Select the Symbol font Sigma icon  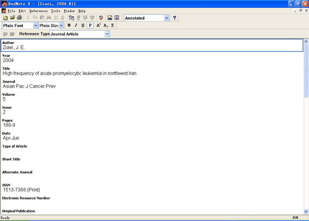112,26
